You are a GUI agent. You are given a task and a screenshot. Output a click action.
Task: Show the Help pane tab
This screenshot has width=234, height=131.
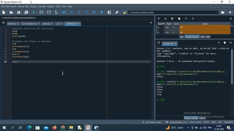pyautogui.click(x=181, y=37)
